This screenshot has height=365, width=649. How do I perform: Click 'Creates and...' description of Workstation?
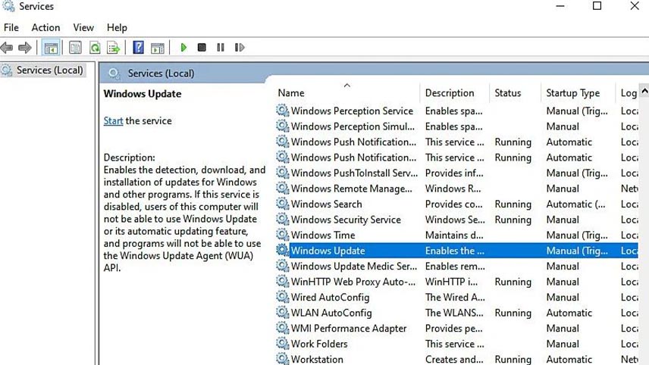point(454,359)
